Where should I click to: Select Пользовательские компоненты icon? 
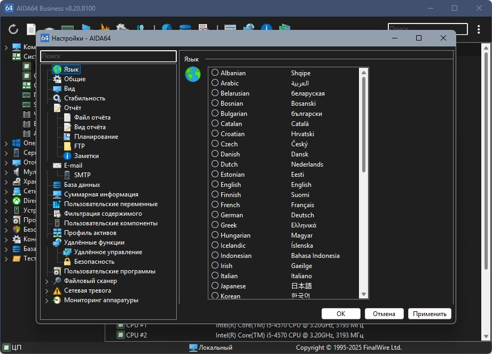pos(57,223)
